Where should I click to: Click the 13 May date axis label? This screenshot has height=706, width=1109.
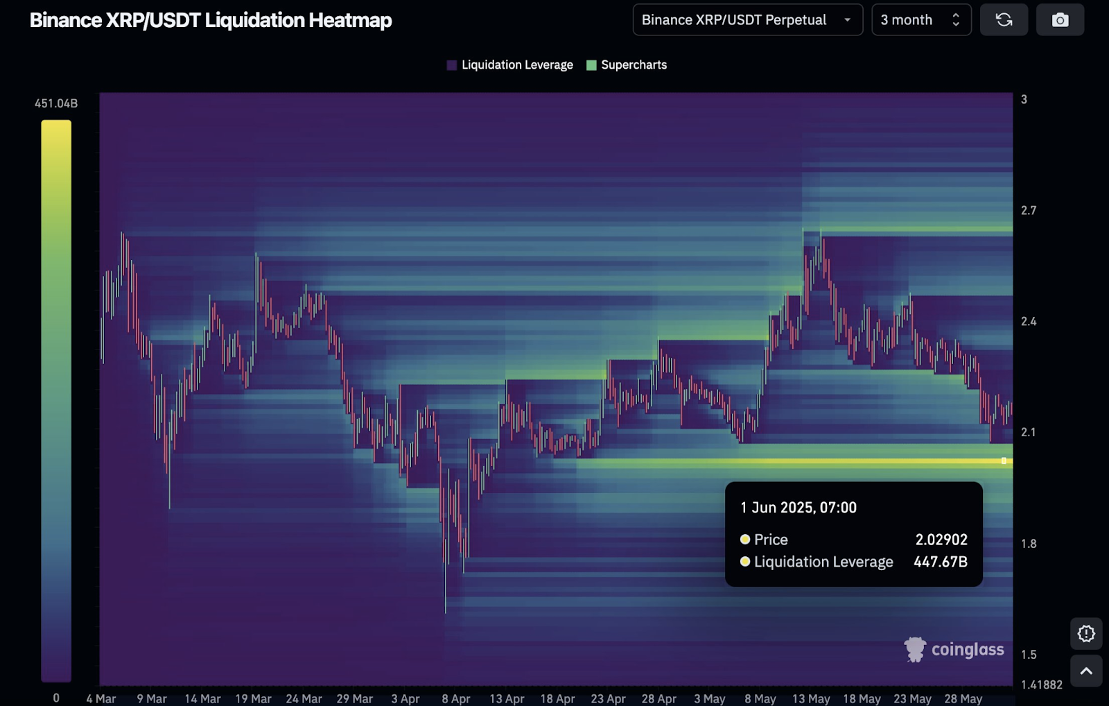811,698
